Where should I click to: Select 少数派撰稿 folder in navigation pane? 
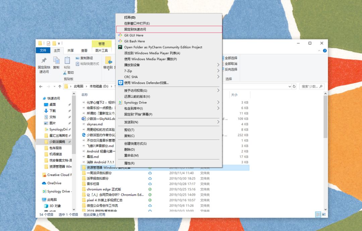coord(54,142)
